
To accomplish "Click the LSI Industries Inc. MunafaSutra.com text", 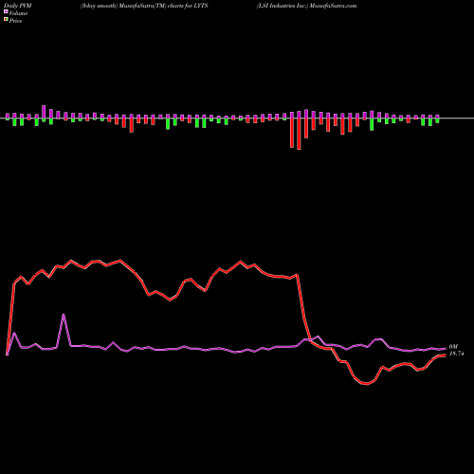I will pyautogui.click(x=306, y=6).
